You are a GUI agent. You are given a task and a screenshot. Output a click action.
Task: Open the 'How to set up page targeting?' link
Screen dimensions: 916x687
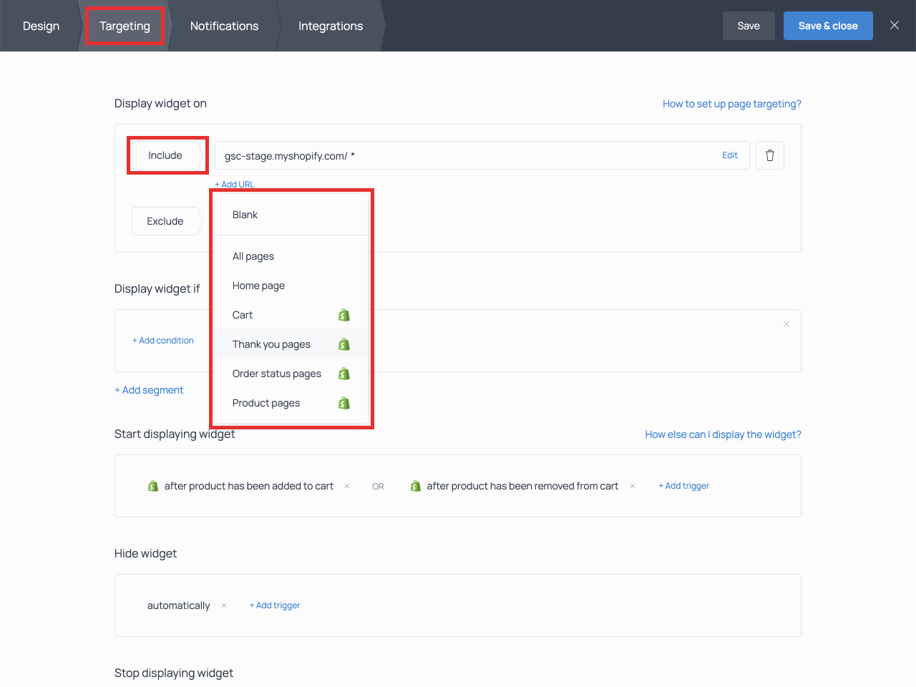[731, 103]
